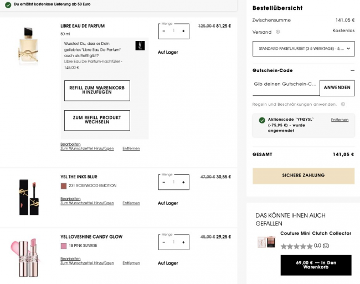This screenshot has height=284, width=360.
Task: Collapse the Gutschein-Code section
Action: pos(352,71)
